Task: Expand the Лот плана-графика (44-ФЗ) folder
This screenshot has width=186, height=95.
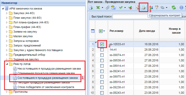Action: click(7, 22)
